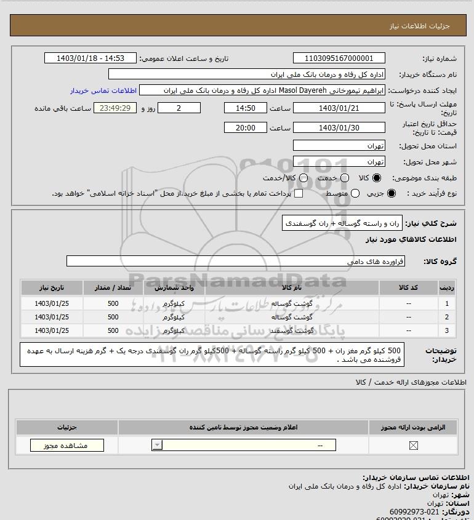Click the request creator field
The width and height of the screenshot is (474, 520).
(x=262, y=90)
